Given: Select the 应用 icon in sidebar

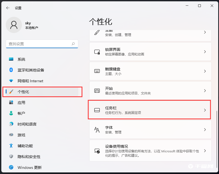Looking at the screenshot, I should click(11, 103).
